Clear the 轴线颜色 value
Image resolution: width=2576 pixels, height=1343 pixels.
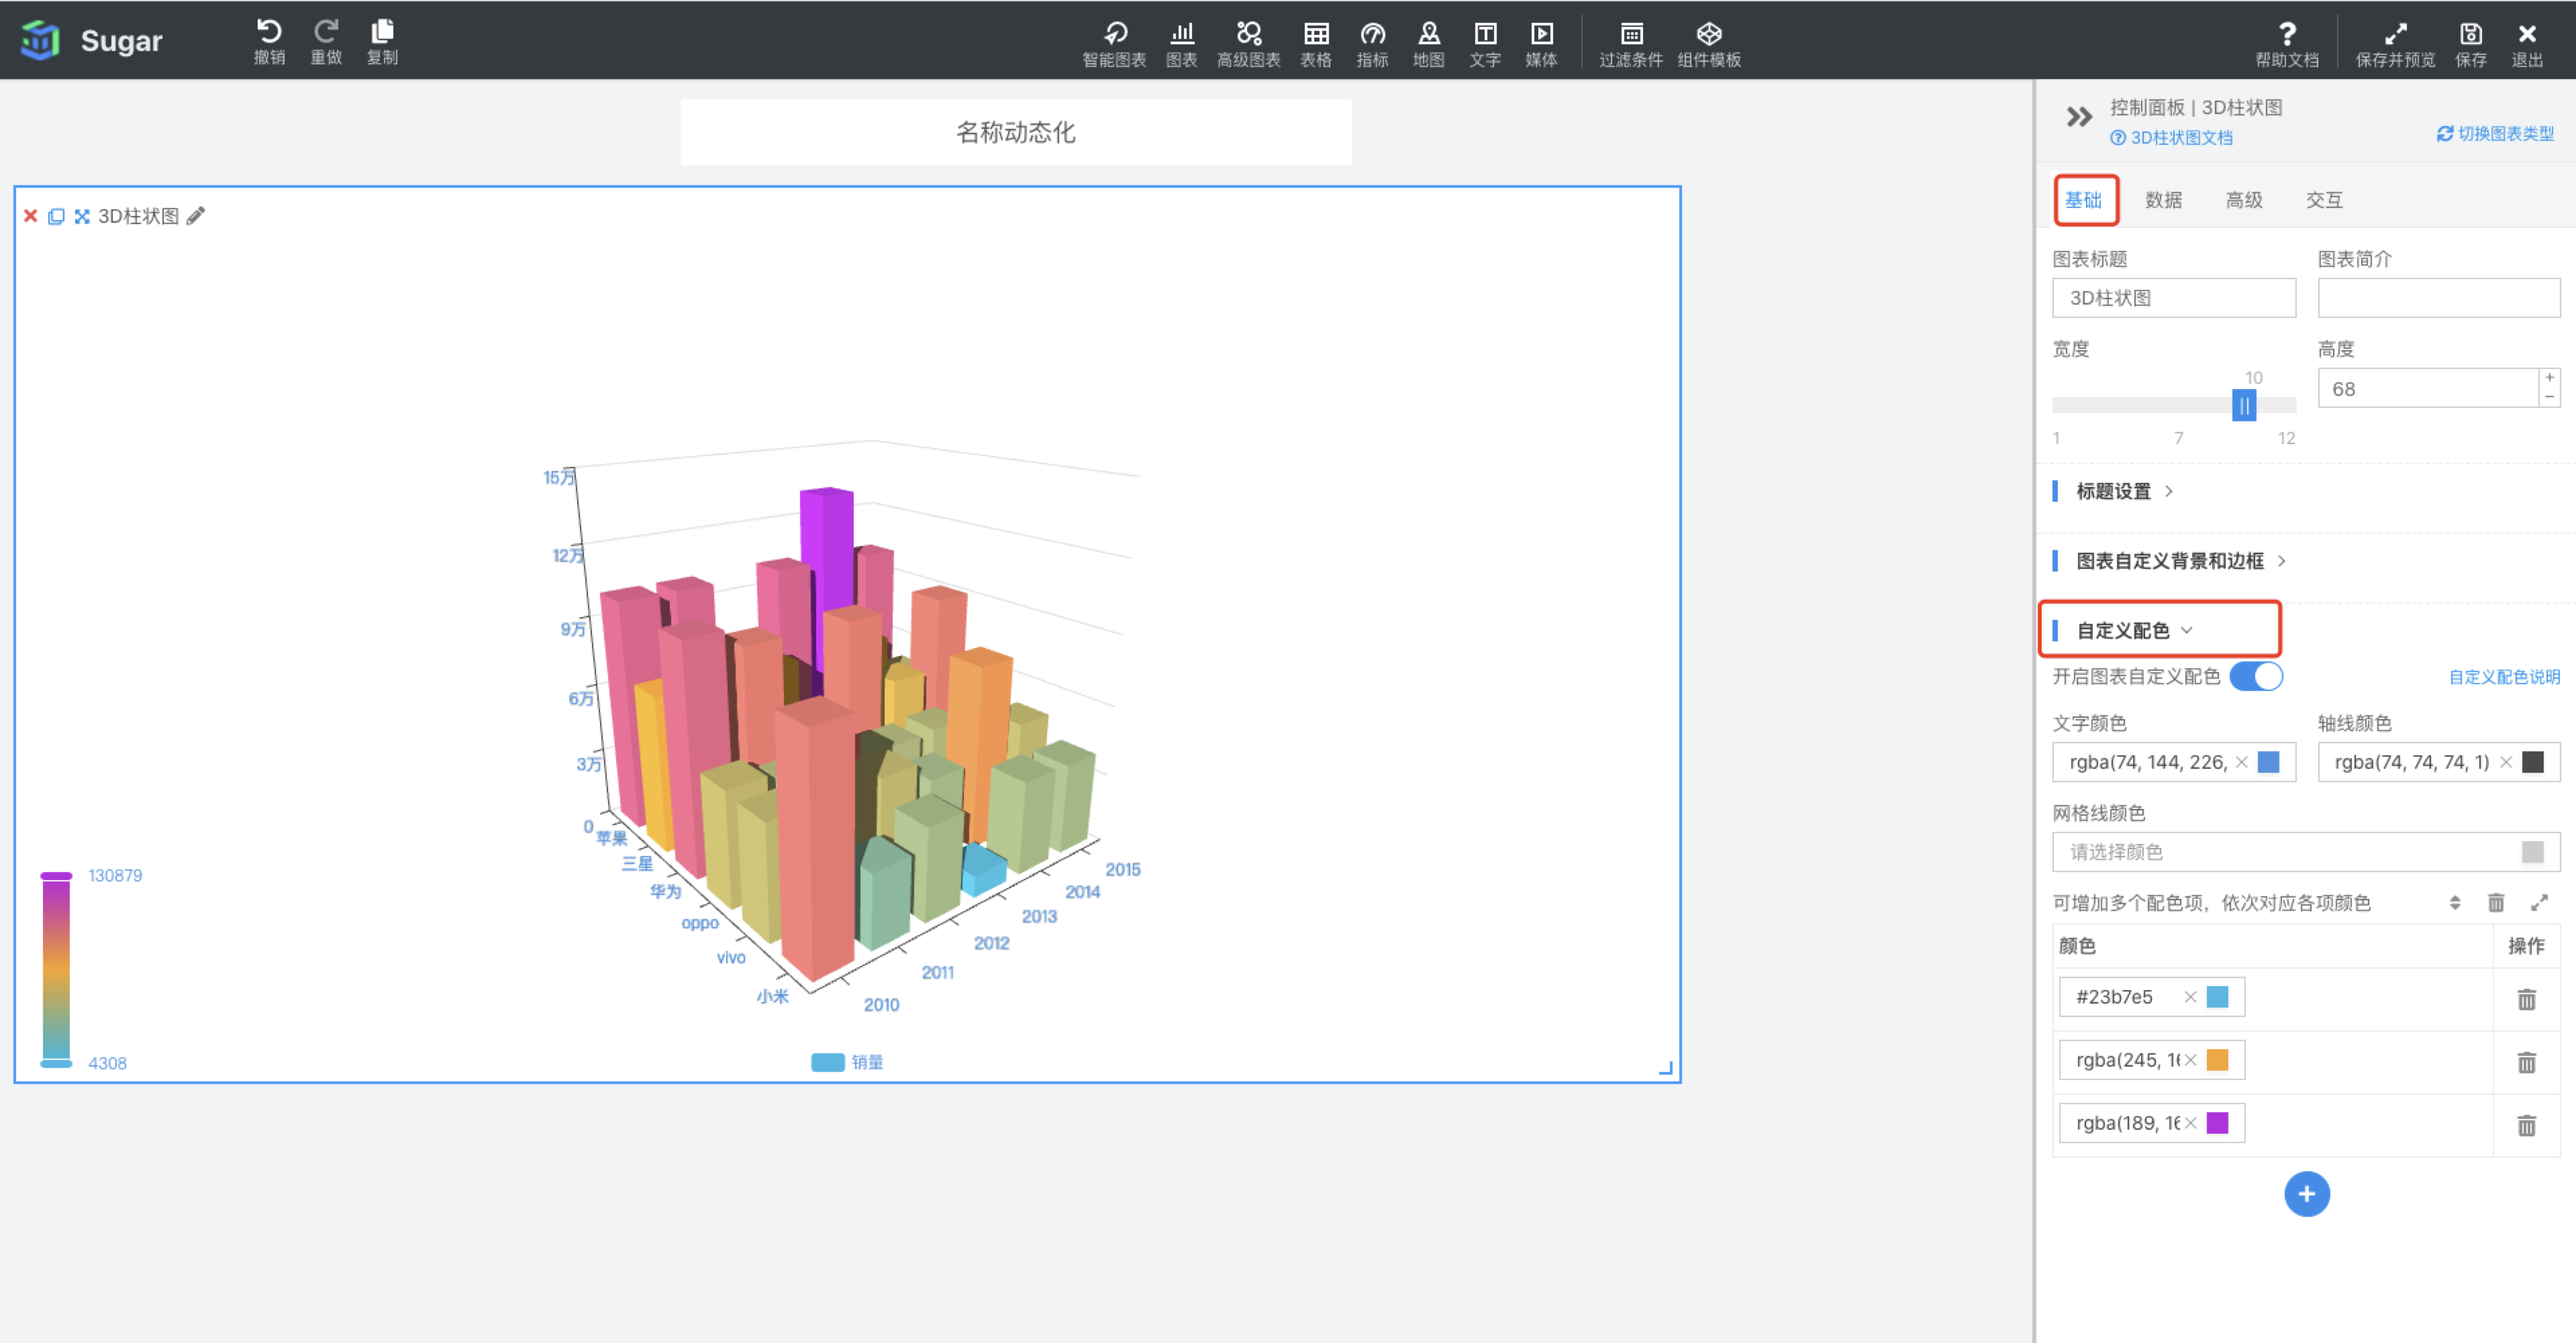click(x=2506, y=763)
